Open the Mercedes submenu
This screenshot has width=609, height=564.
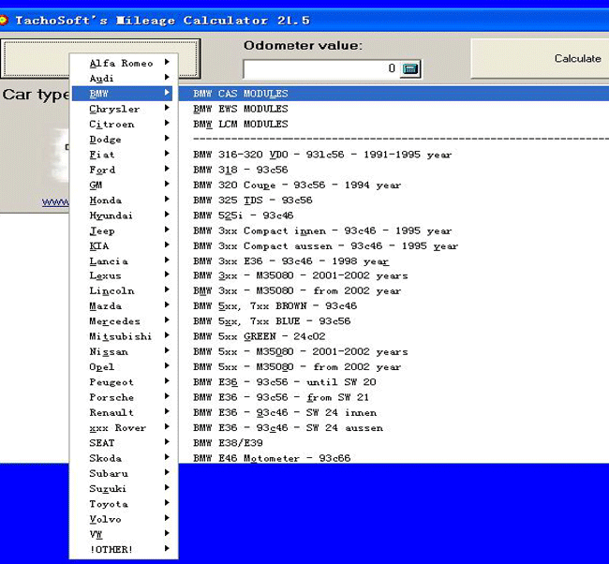click(123, 320)
